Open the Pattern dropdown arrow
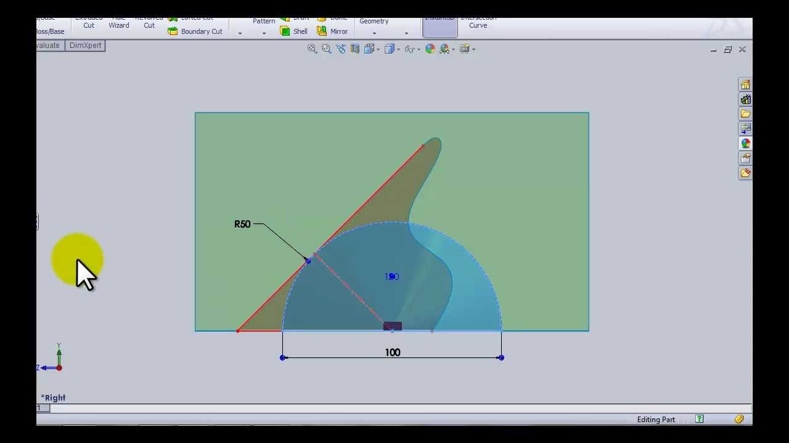The width and height of the screenshot is (789, 443). coord(264,33)
